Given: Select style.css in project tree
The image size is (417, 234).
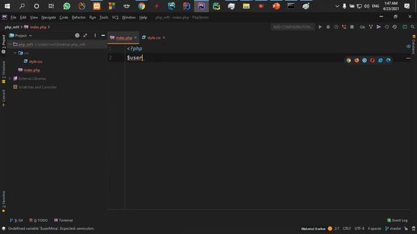Looking at the screenshot, I should (x=35, y=62).
